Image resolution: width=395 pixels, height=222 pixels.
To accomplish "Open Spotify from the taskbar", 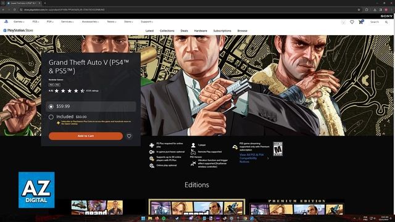I will click(164, 218).
